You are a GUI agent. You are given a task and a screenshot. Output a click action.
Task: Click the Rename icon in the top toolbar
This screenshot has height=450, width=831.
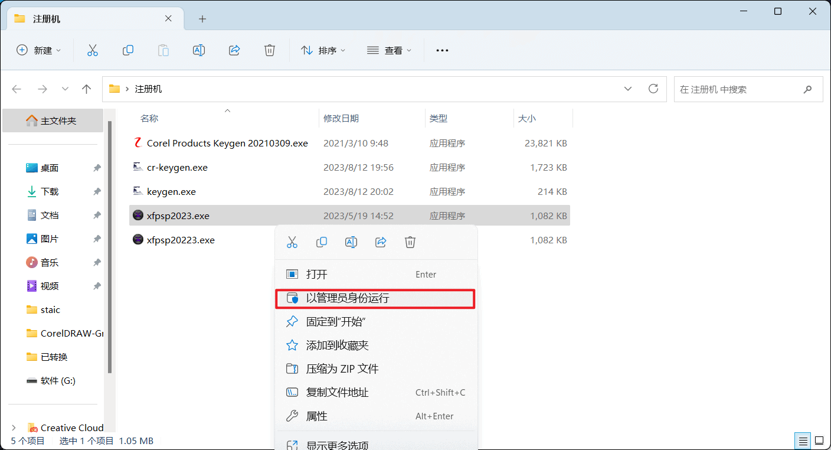(x=199, y=50)
